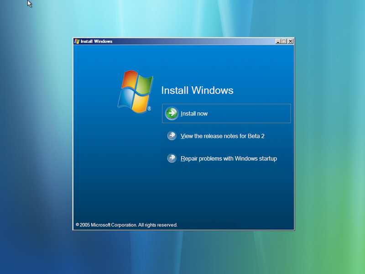Click the large Windows logo graphic

135,92
